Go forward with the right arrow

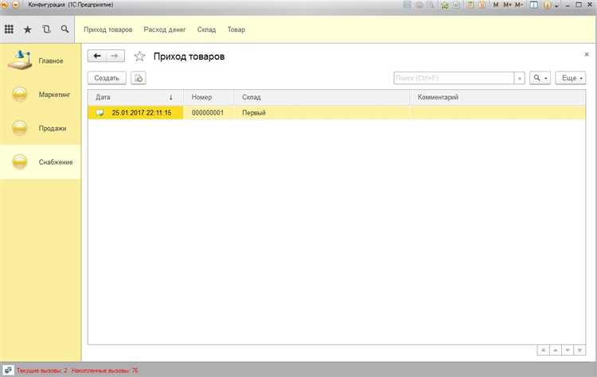pos(115,56)
